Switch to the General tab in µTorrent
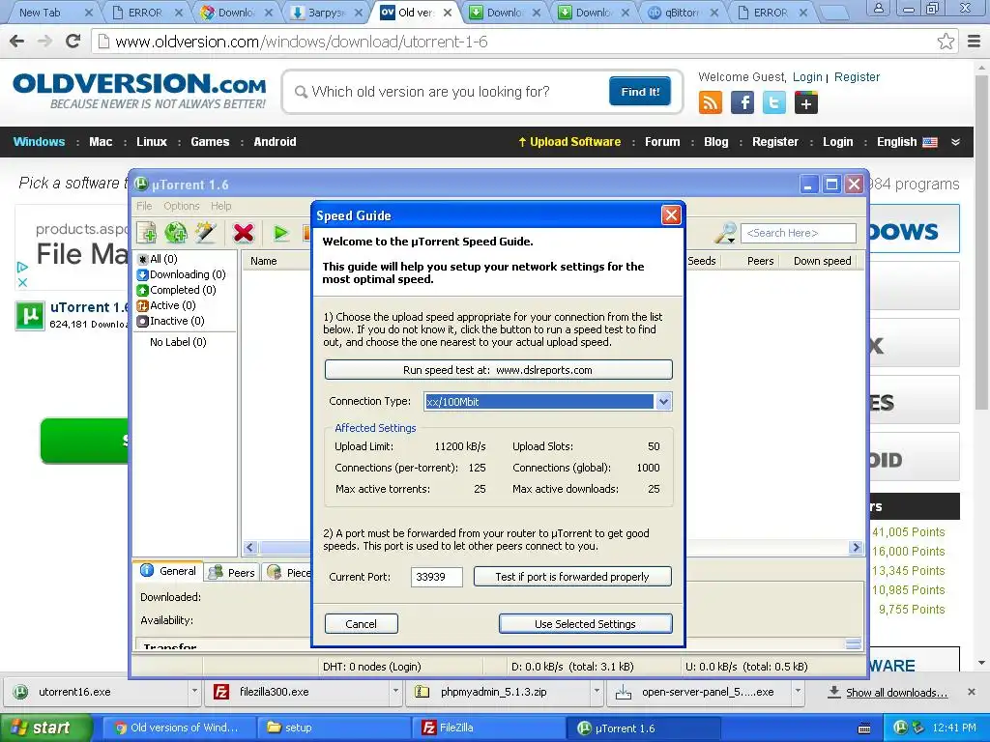This screenshot has width=990, height=742. click(168, 571)
